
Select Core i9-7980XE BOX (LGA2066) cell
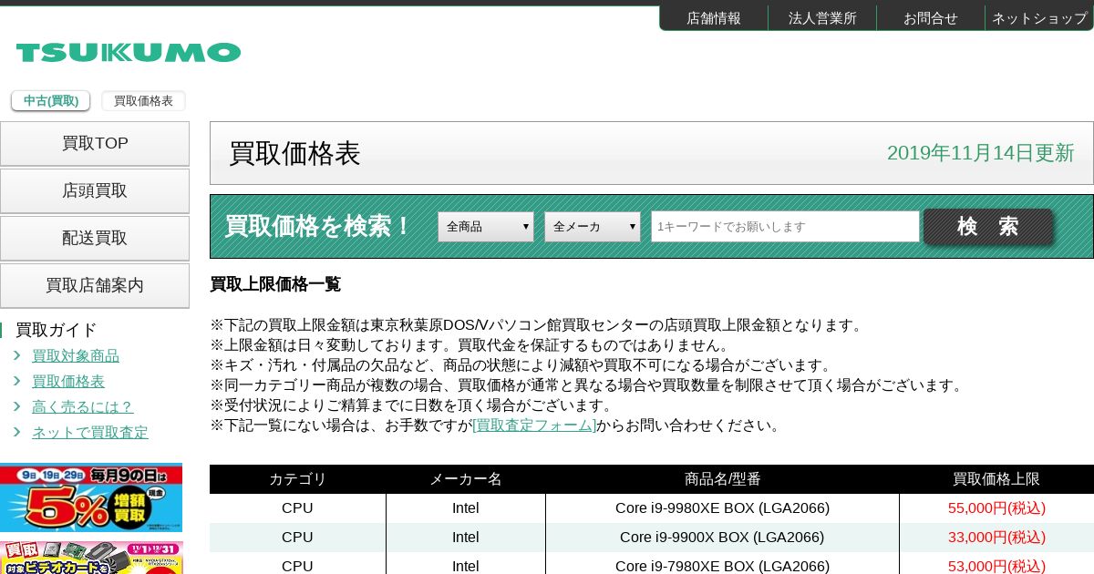[x=722, y=565]
